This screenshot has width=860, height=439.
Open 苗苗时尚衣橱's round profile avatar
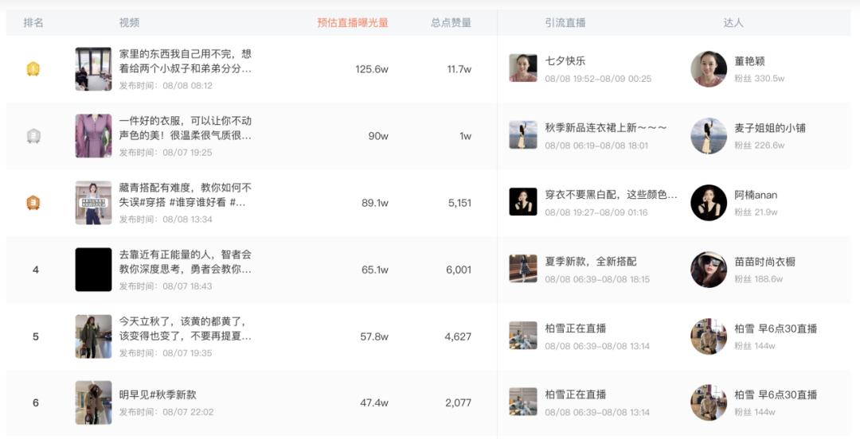point(709,270)
